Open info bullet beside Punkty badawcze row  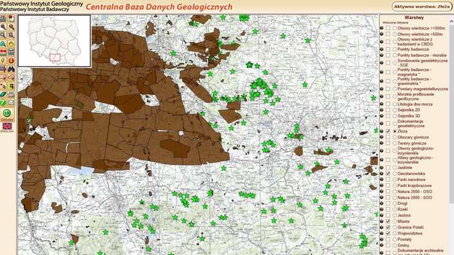tap(382, 49)
